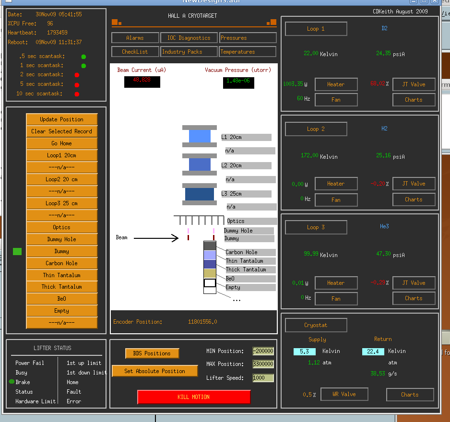This screenshot has height=422, width=450.
Task: Open the Temperatures screen
Action: (x=248, y=52)
